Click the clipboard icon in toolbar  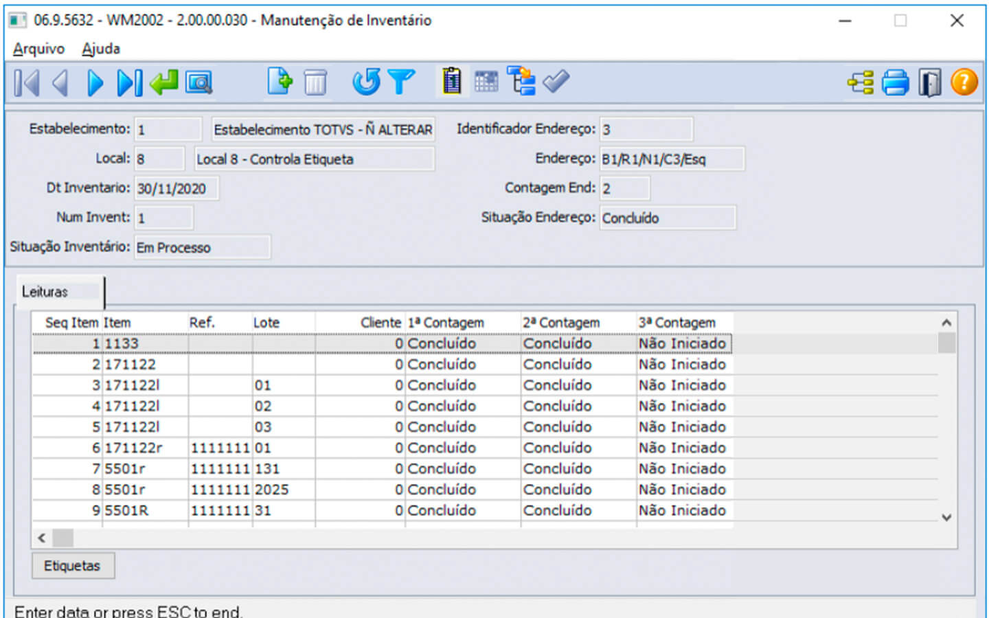(x=452, y=82)
